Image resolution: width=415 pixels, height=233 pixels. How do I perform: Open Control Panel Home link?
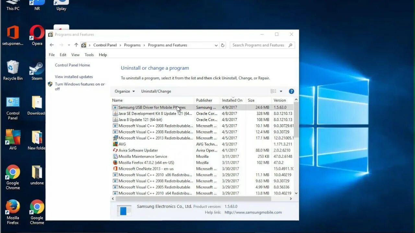[x=72, y=65]
